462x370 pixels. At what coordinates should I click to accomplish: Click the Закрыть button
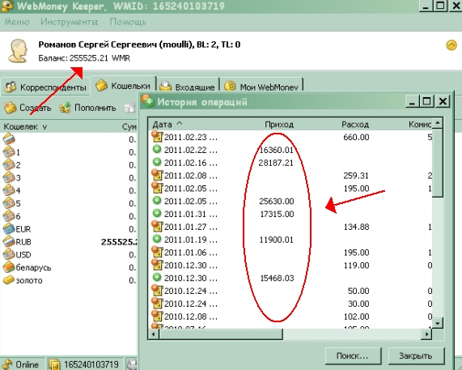[x=416, y=356]
